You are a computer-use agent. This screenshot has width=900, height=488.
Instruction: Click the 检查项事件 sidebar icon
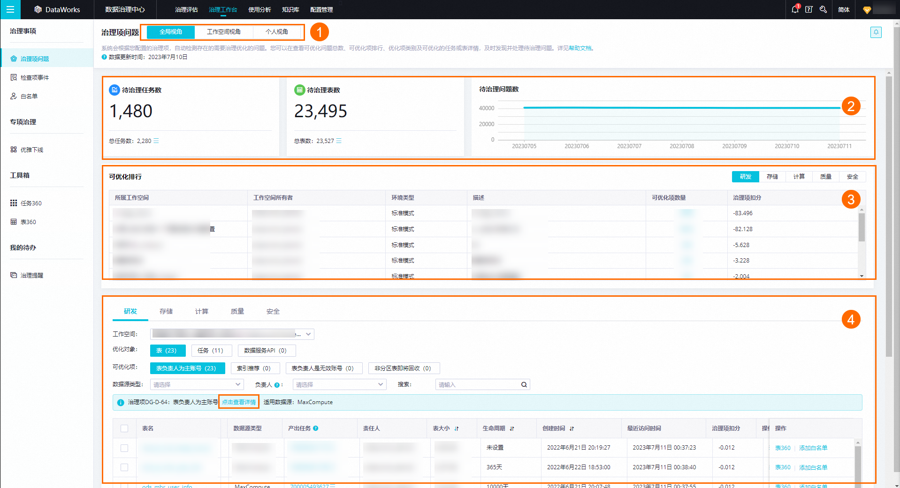pos(14,77)
